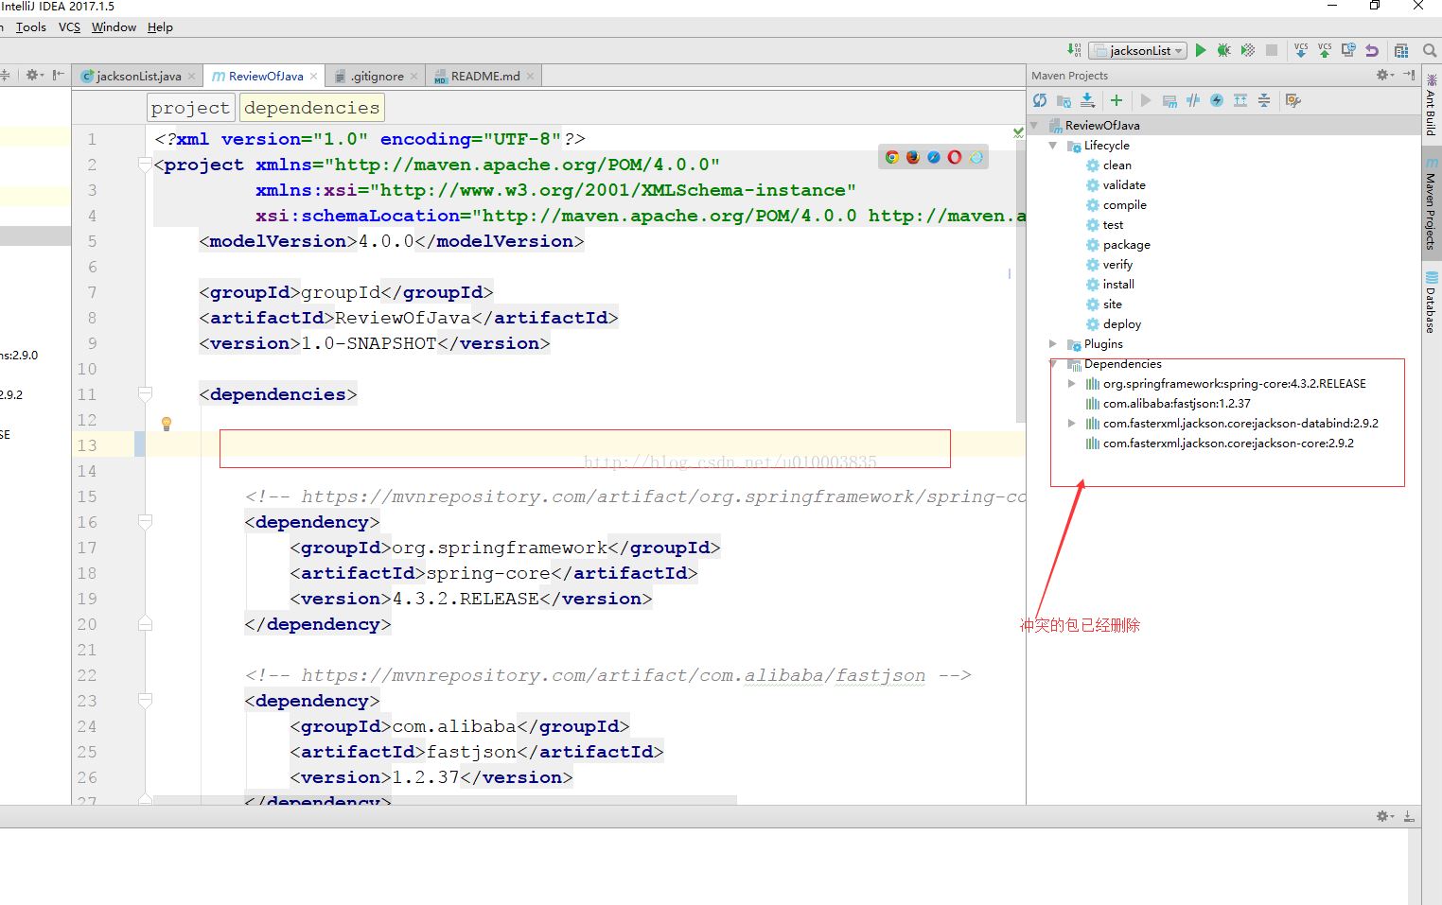Image resolution: width=1442 pixels, height=905 pixels.
Task: Open Maven Settings wrench icon
Action: (1293, 100)
